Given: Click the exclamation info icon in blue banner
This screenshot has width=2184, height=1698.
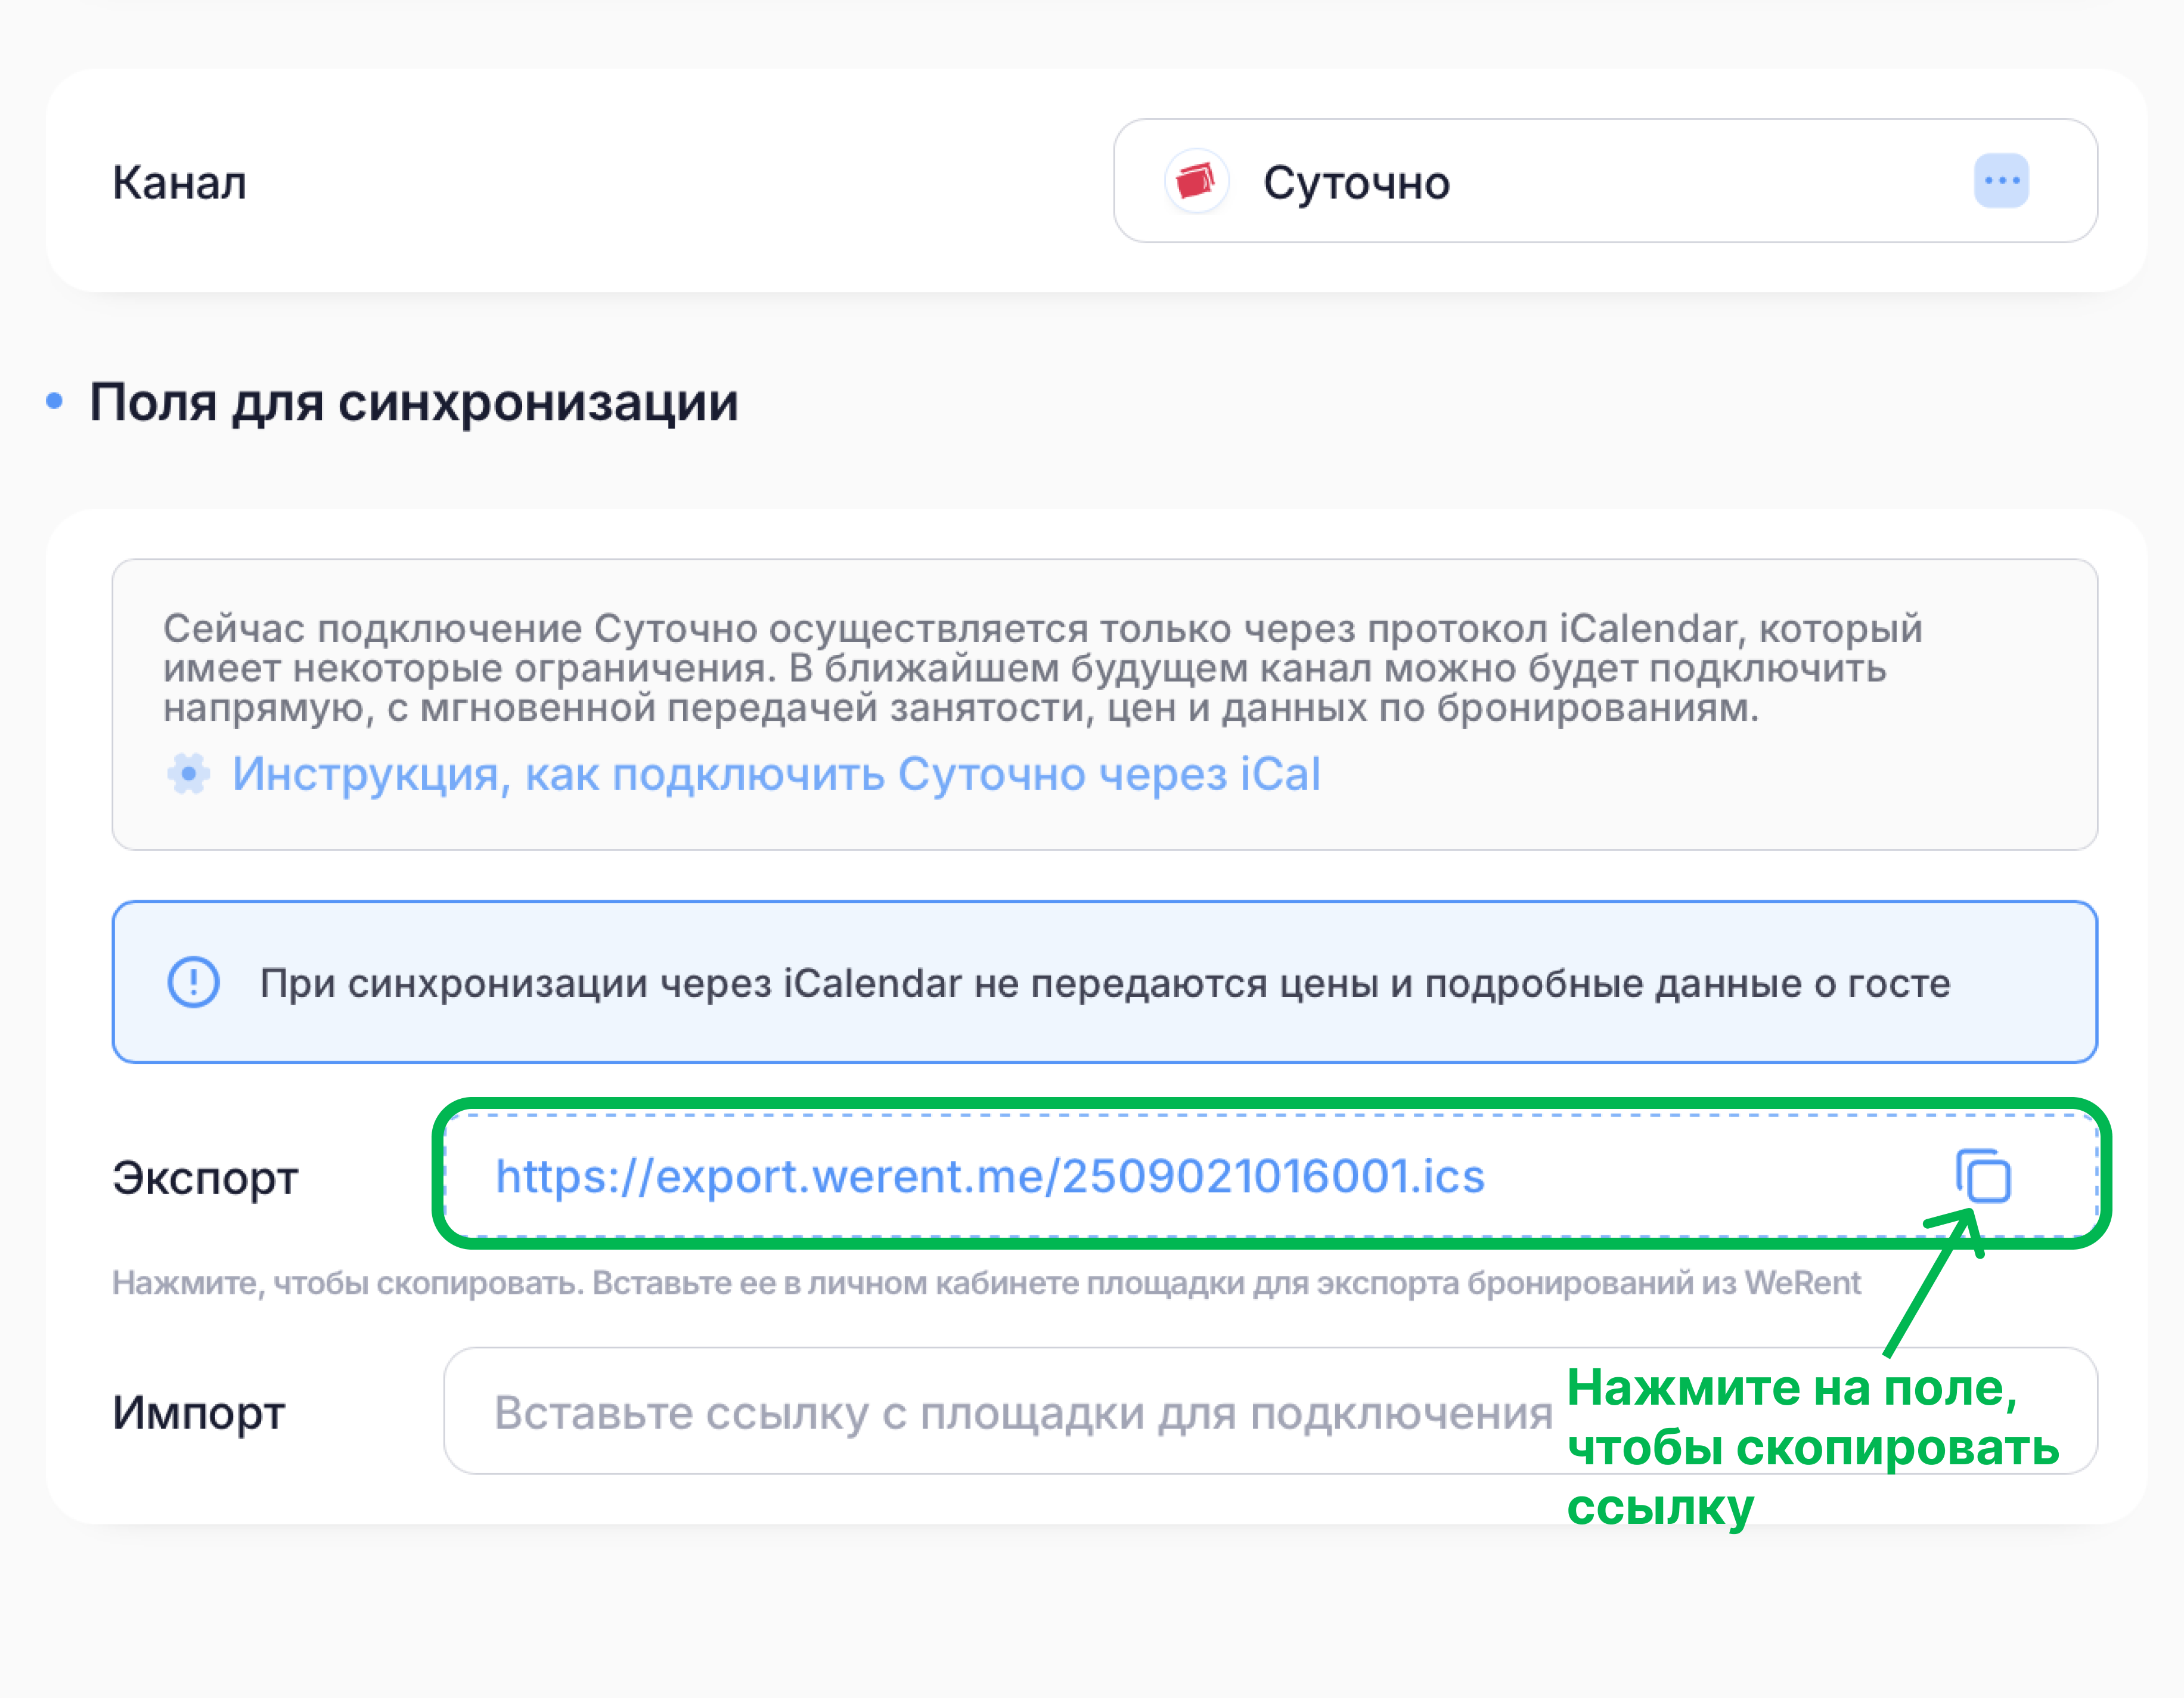Looking at the screenshot, I should (193, 982).
